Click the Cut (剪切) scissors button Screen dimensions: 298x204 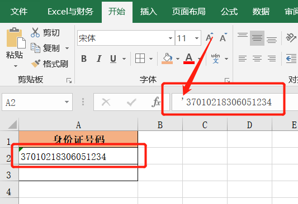click(x=45, y=32)
